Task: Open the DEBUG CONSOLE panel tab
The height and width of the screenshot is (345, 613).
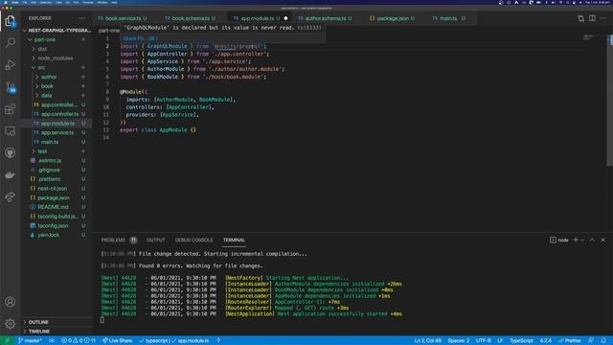Action: coord(193,240)
